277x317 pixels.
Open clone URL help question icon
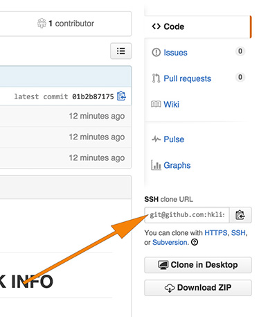195,242
